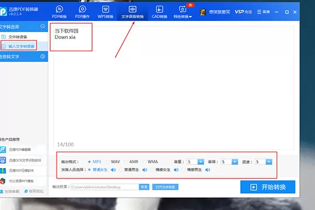Choose MP3 output format
Image resolution: width=315 pixels, height=210 pixels.
pyautogui.click(x=94, y=162)
